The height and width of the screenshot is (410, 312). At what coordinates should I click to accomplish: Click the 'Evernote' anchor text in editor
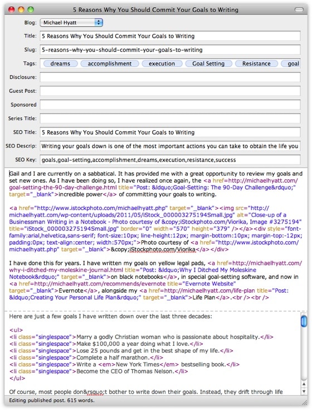coord(71,290)
